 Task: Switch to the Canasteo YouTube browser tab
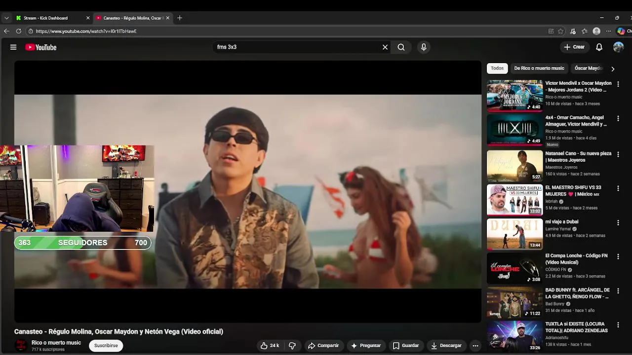pyautogui.click(x=133, y=18)
